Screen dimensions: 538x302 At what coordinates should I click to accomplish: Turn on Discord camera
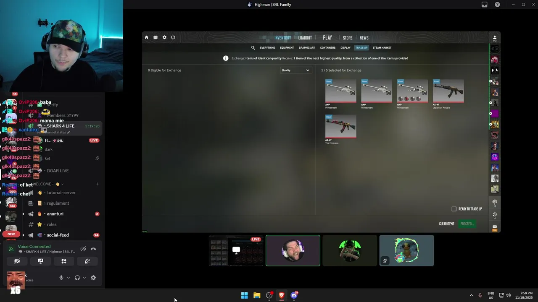[17, 261]
